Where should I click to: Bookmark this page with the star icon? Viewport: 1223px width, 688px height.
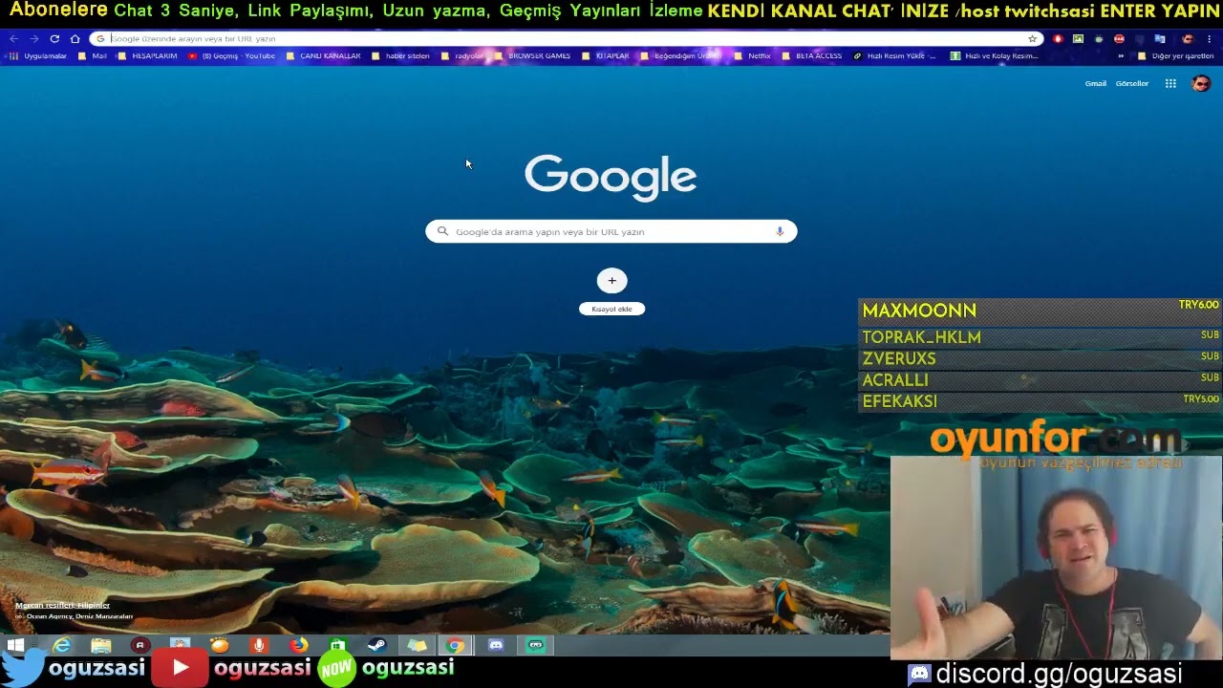click(1032, 38)
